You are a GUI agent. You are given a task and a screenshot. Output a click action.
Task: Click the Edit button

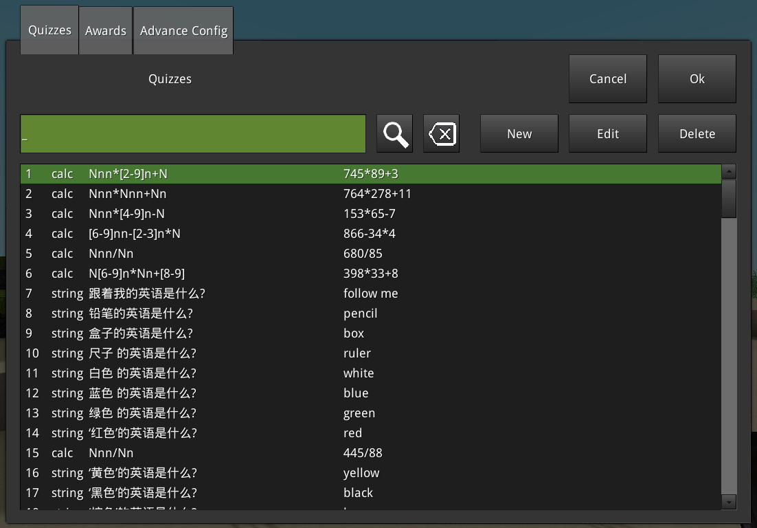(x=607, y=133)
